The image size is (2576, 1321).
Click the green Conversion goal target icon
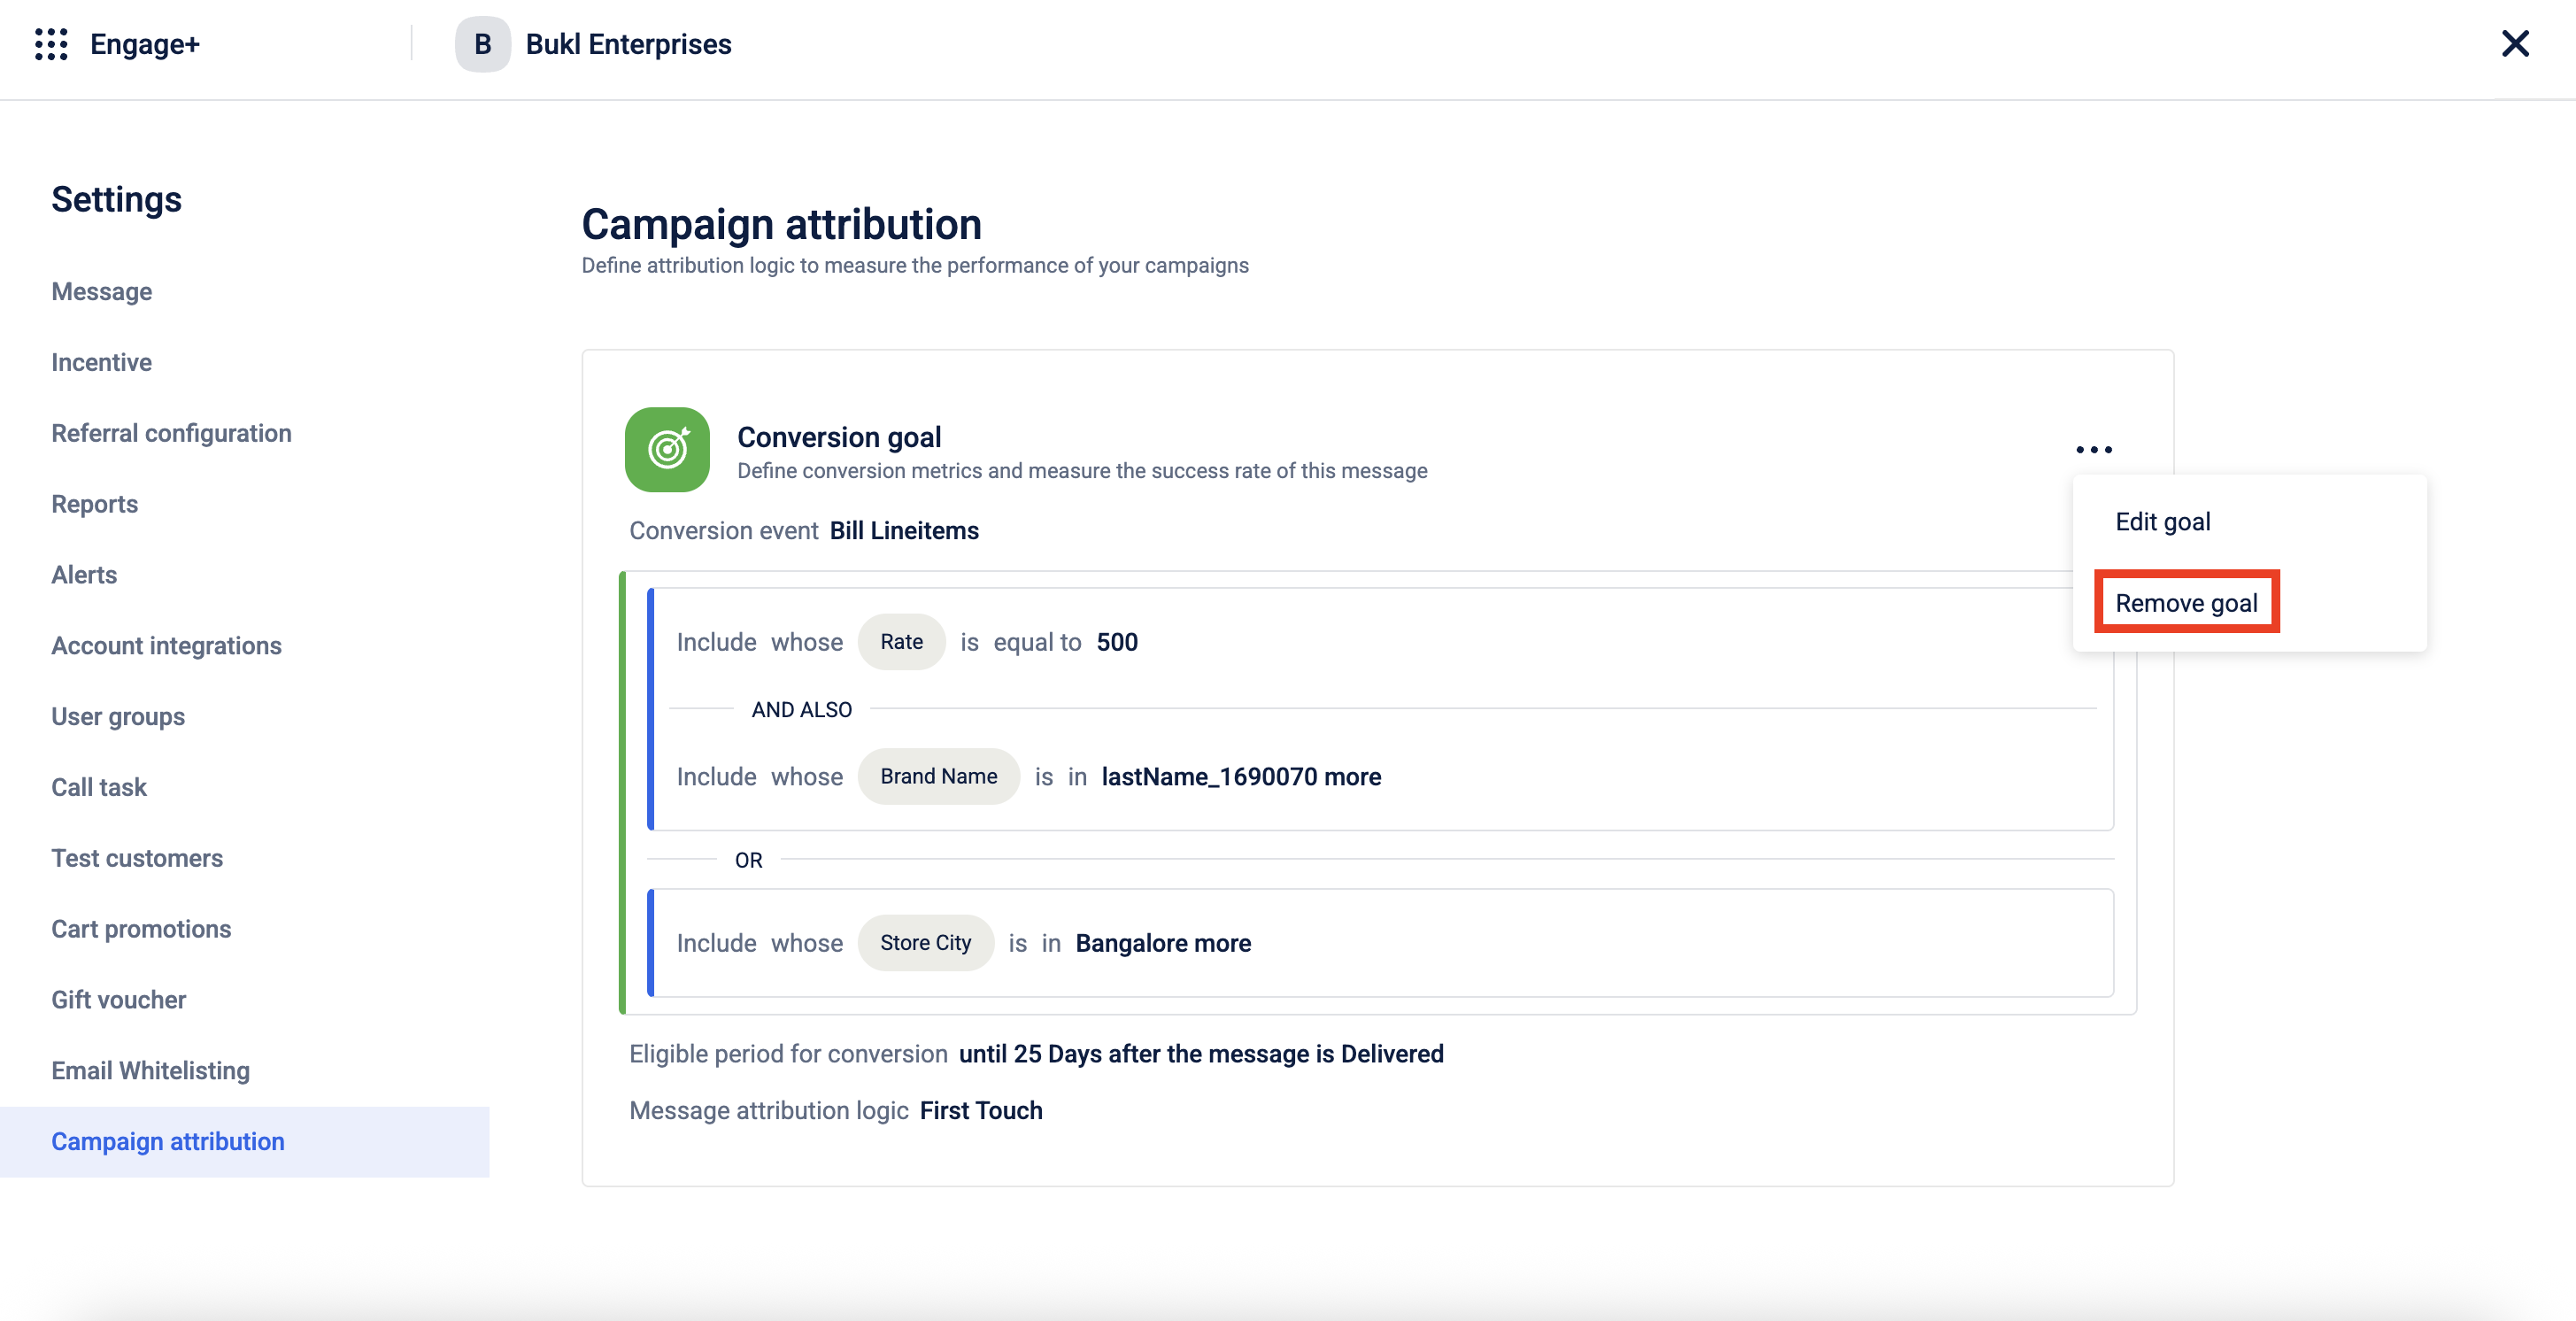click(x=667, y=449)
